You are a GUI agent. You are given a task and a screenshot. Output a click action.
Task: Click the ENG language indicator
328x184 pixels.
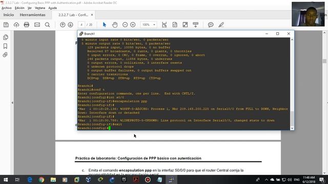pyautogui.click(x=297, y=179)
